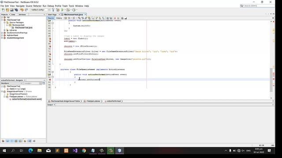Expand the JavaGenericsAndVarArgs project
Screen dimensions: 282x158
pos(2,33)
